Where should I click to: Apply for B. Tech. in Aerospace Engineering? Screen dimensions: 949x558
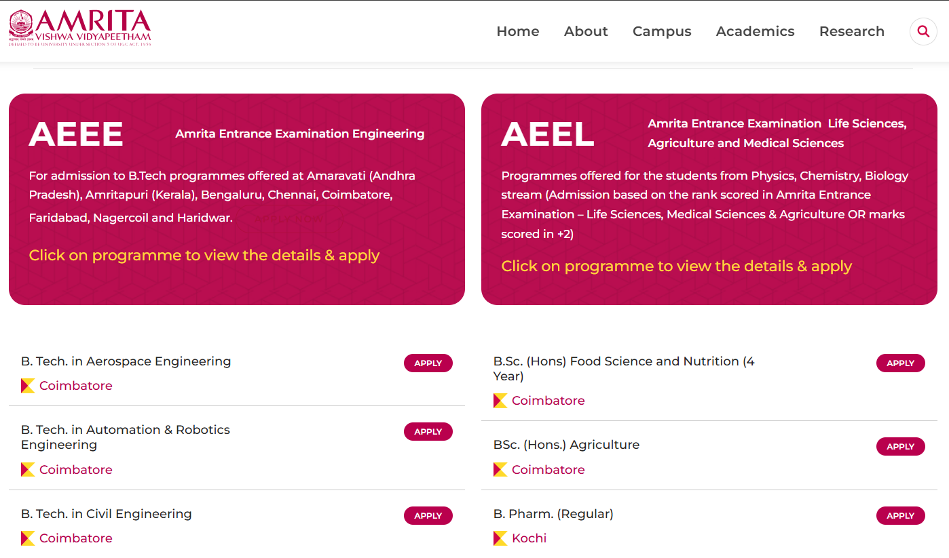pos(428,363)
